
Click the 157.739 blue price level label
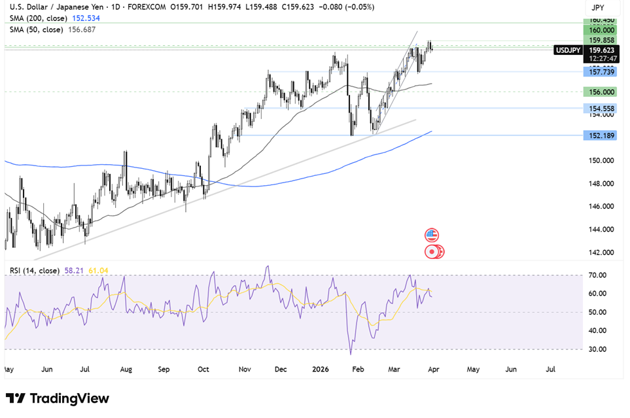click(601, 72)
